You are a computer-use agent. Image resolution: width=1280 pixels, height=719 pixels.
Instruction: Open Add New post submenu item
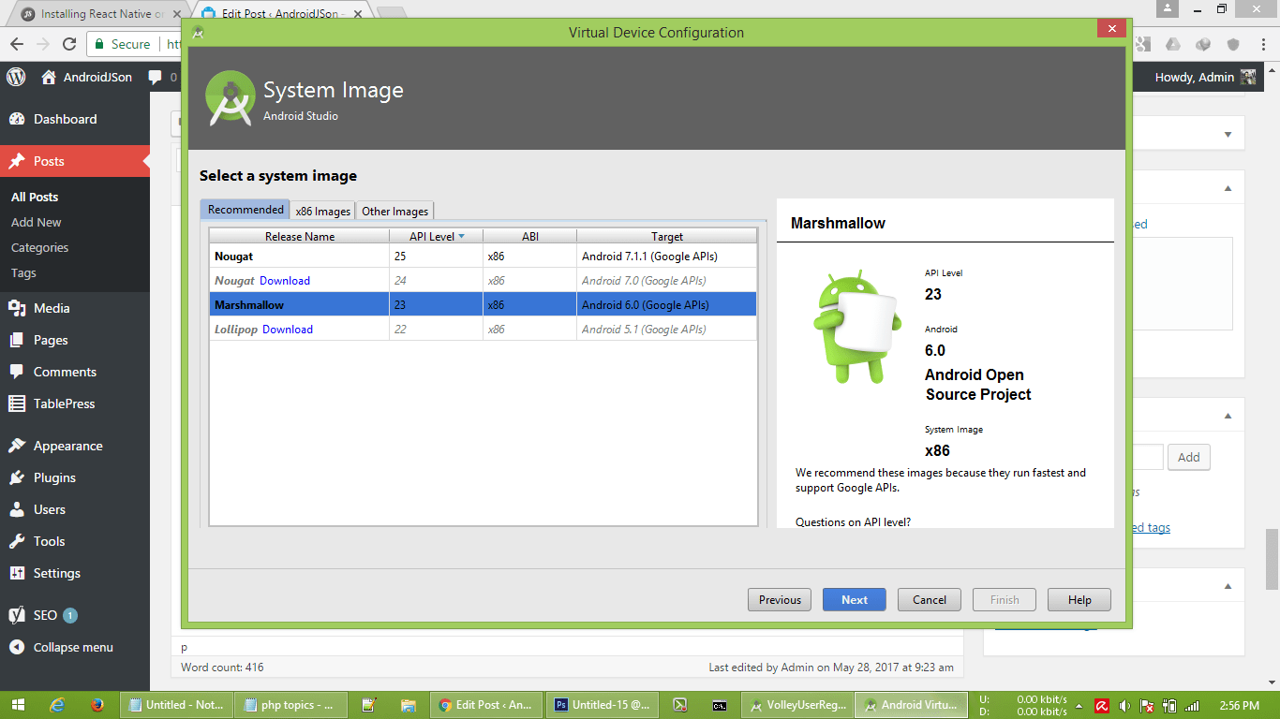click(x=37, y=222)
